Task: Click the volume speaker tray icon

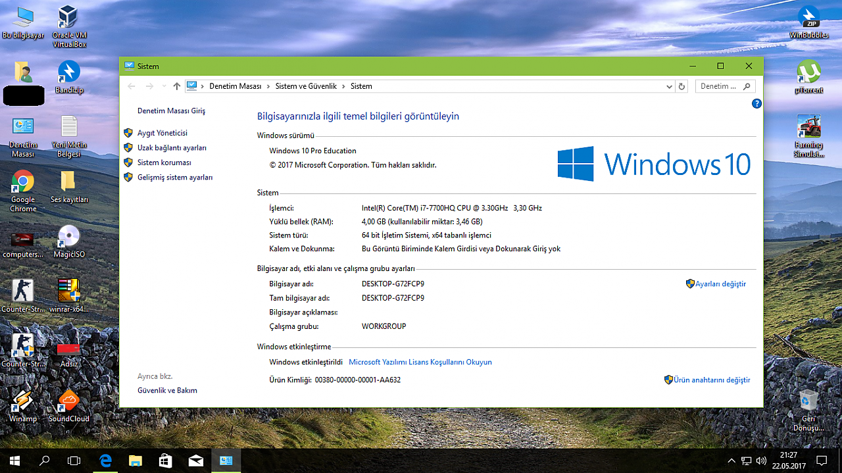Action: pyautogui.click(x=762, y=461)
